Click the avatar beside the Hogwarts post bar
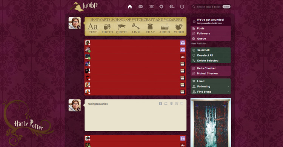Viewport: 283px width, 147px height. [75, 23]
